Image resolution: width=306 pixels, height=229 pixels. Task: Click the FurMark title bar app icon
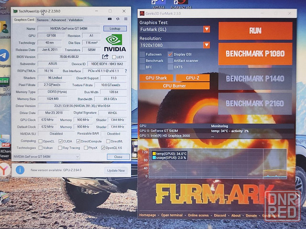pos(142,13)
